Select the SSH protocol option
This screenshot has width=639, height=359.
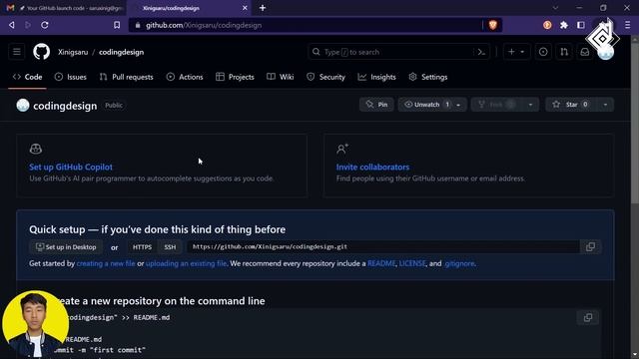[170, 247]
